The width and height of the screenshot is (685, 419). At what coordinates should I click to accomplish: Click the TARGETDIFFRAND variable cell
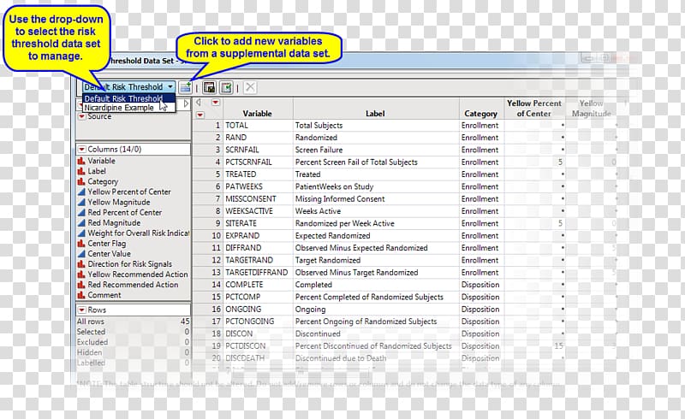[256, 272]
